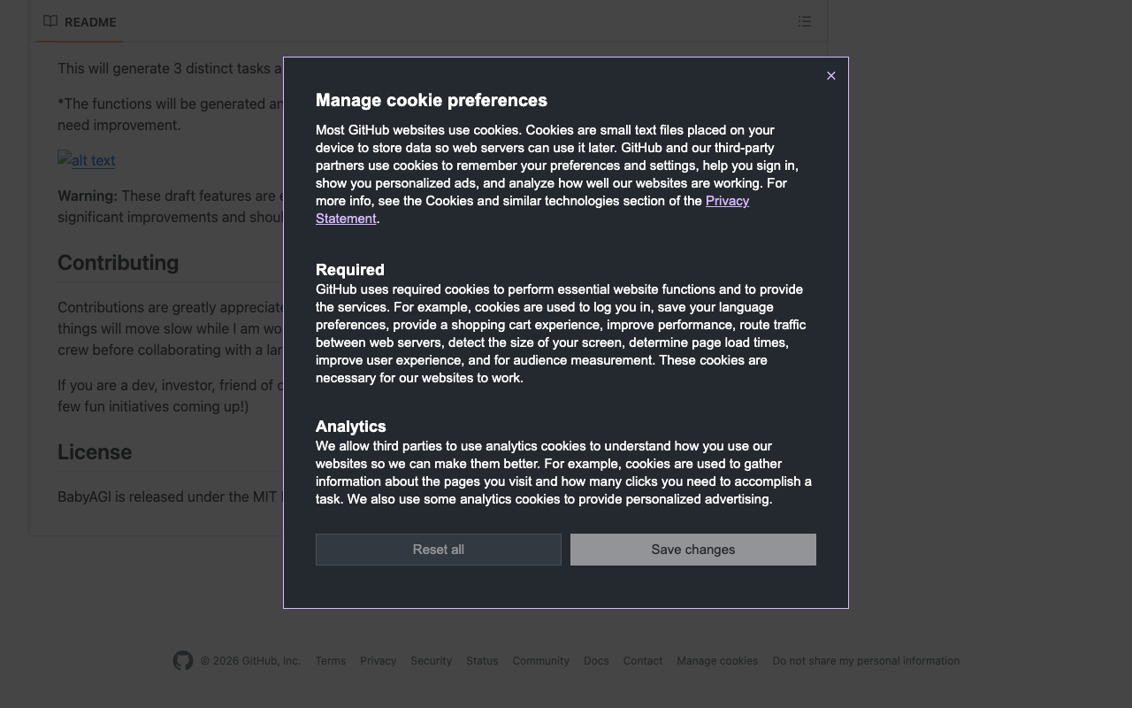Click the README book icon
This screenshot has width=1132, height=708.
50,21
